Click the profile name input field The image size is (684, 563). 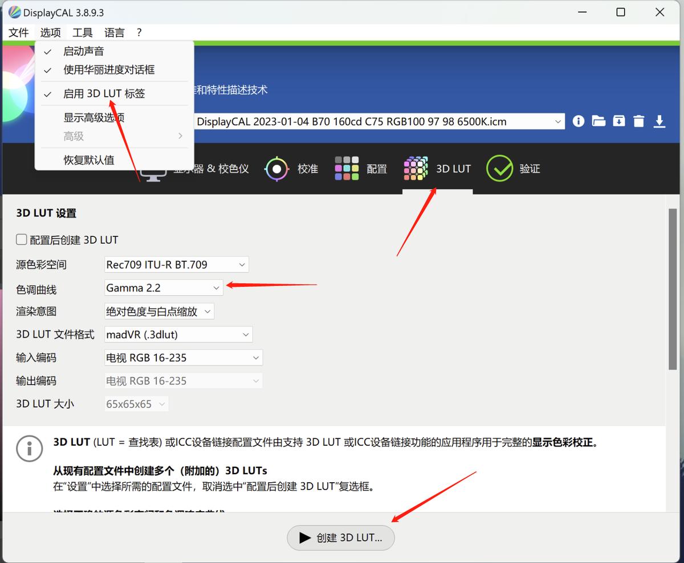pos(376,121)
